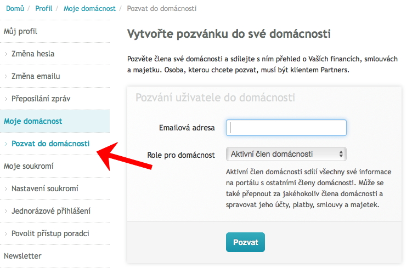Select Moje domácnost sidebar section

click(33, 121)
